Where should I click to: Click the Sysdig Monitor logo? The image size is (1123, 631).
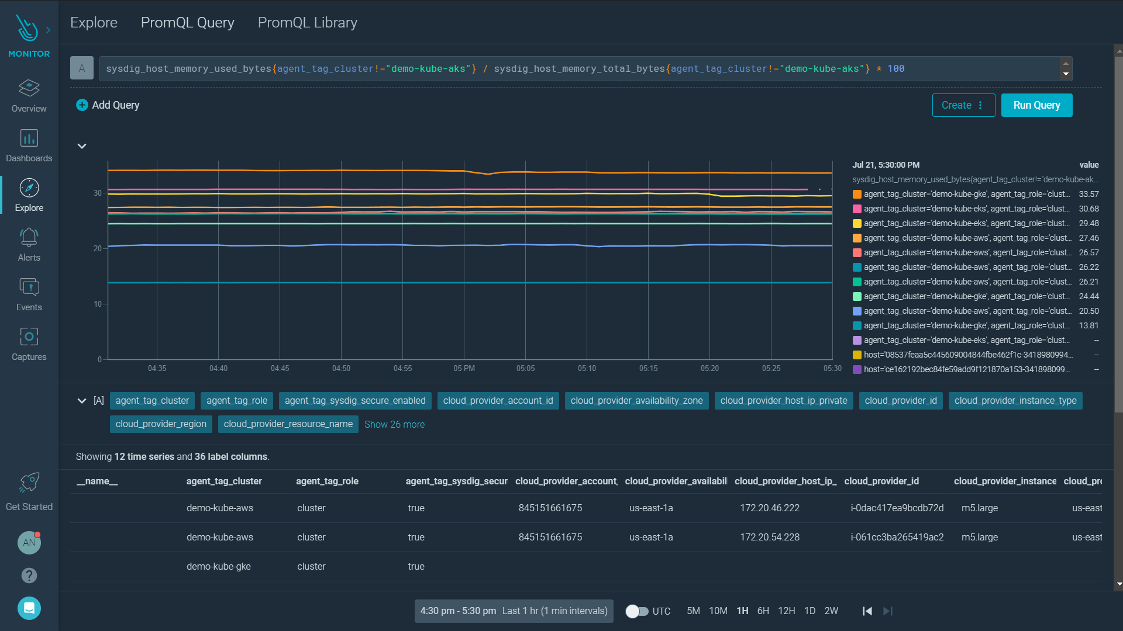(27, 29)
